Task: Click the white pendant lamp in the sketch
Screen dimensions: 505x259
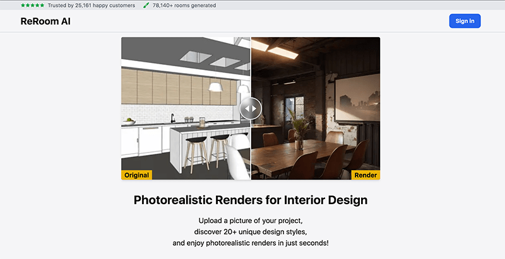Action: (x=215, y=86)
